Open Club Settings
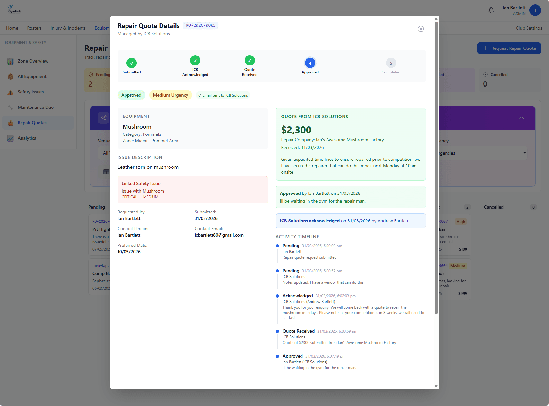This screenshot has width=549, height=406. tap(529, 28)
